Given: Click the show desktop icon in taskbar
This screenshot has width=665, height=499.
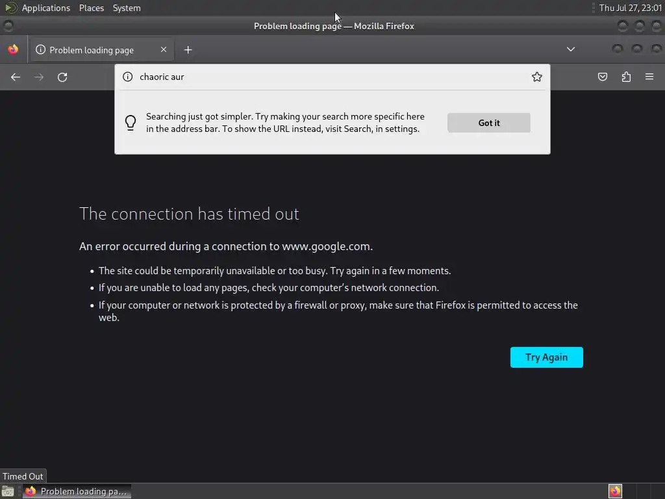Looking at the screenshot, I should [8, 491].
